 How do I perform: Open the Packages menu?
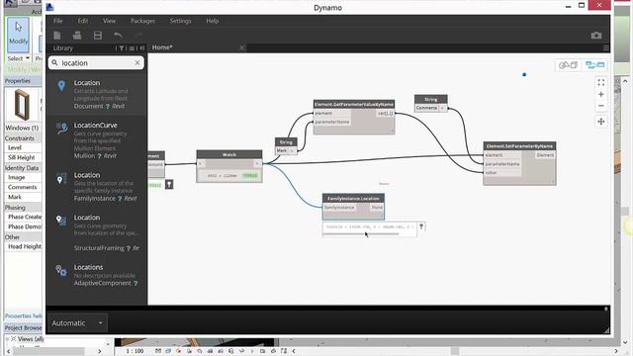(142, 21)
